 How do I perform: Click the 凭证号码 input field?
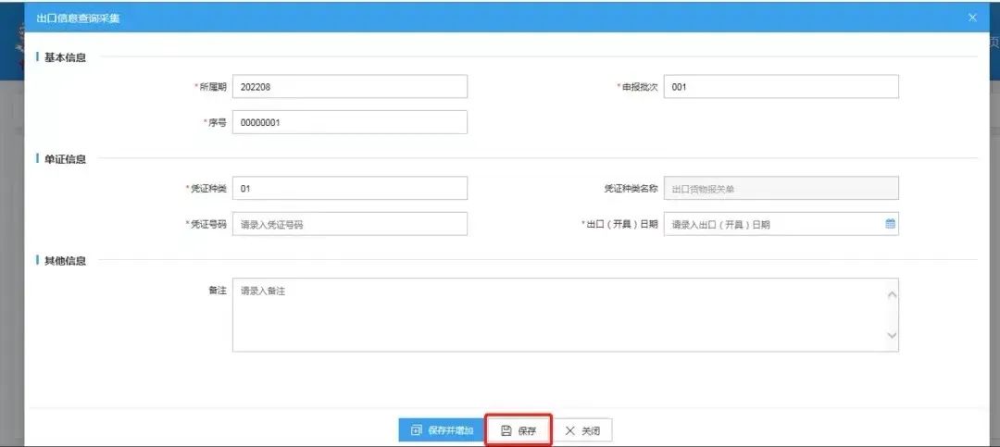click(x=349, y=224)
